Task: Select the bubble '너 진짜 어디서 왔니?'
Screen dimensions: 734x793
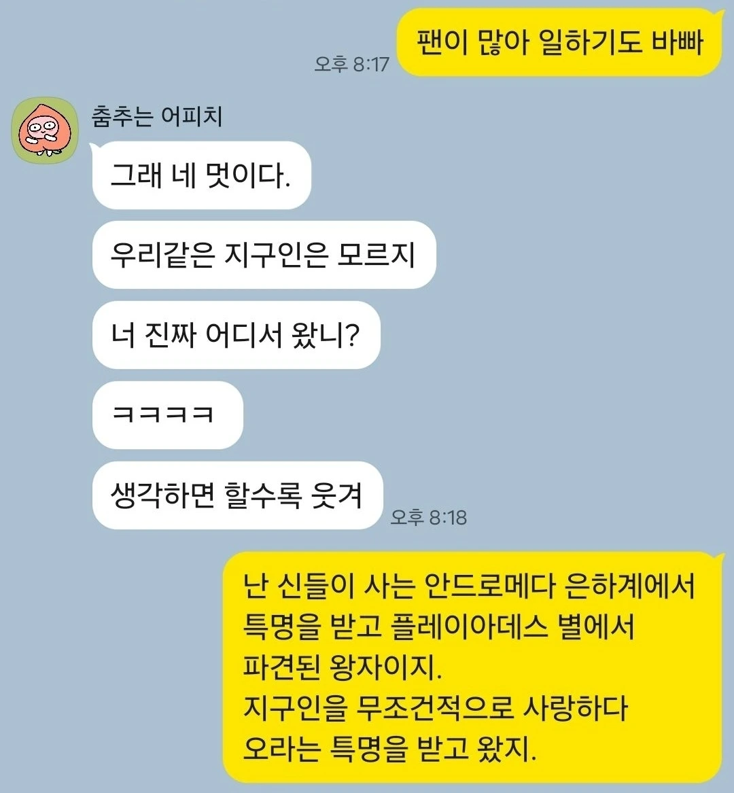Action: (236, 334)
